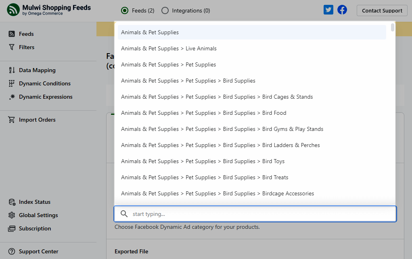Choose the Bird Toys category option
The image size is (412, 259).
[203, 162]
